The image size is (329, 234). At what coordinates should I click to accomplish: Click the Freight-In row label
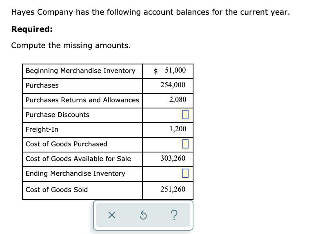click(x=42, y=130)
